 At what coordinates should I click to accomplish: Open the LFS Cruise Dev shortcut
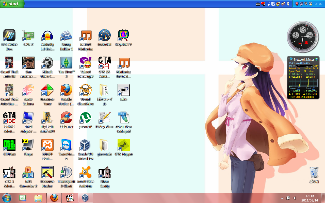click(x=9, y=40)
